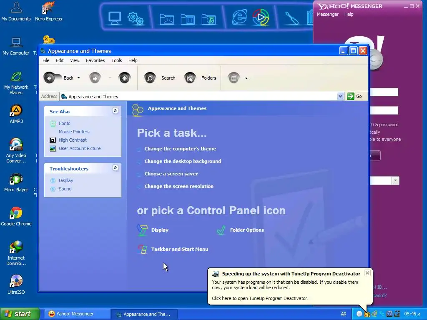427x320 pixels.
Task: Click the Views toolbar icon
Action: coord(234,78)
